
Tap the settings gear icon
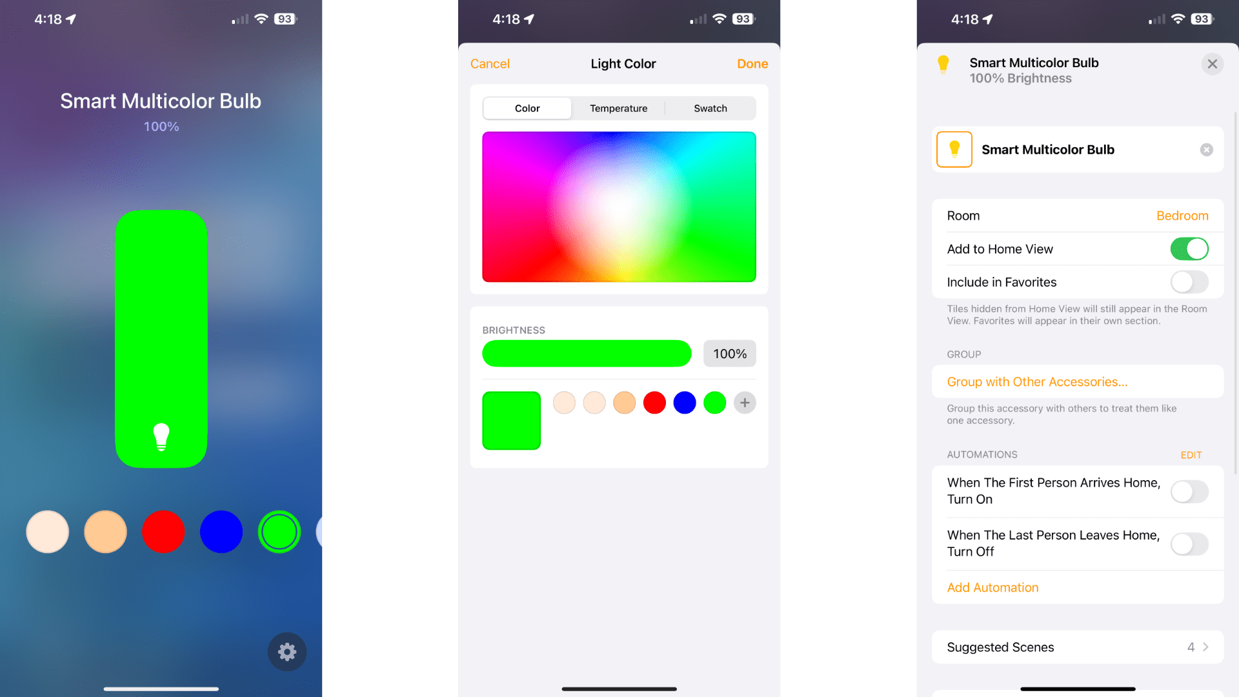point(287,651)
